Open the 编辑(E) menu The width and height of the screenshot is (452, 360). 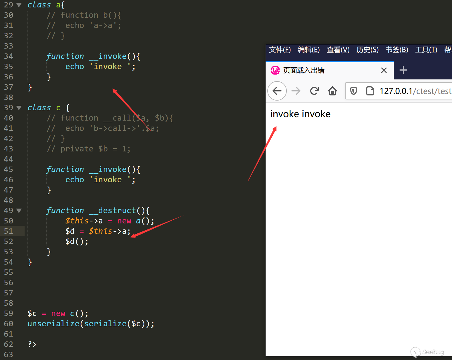(308, 50)
